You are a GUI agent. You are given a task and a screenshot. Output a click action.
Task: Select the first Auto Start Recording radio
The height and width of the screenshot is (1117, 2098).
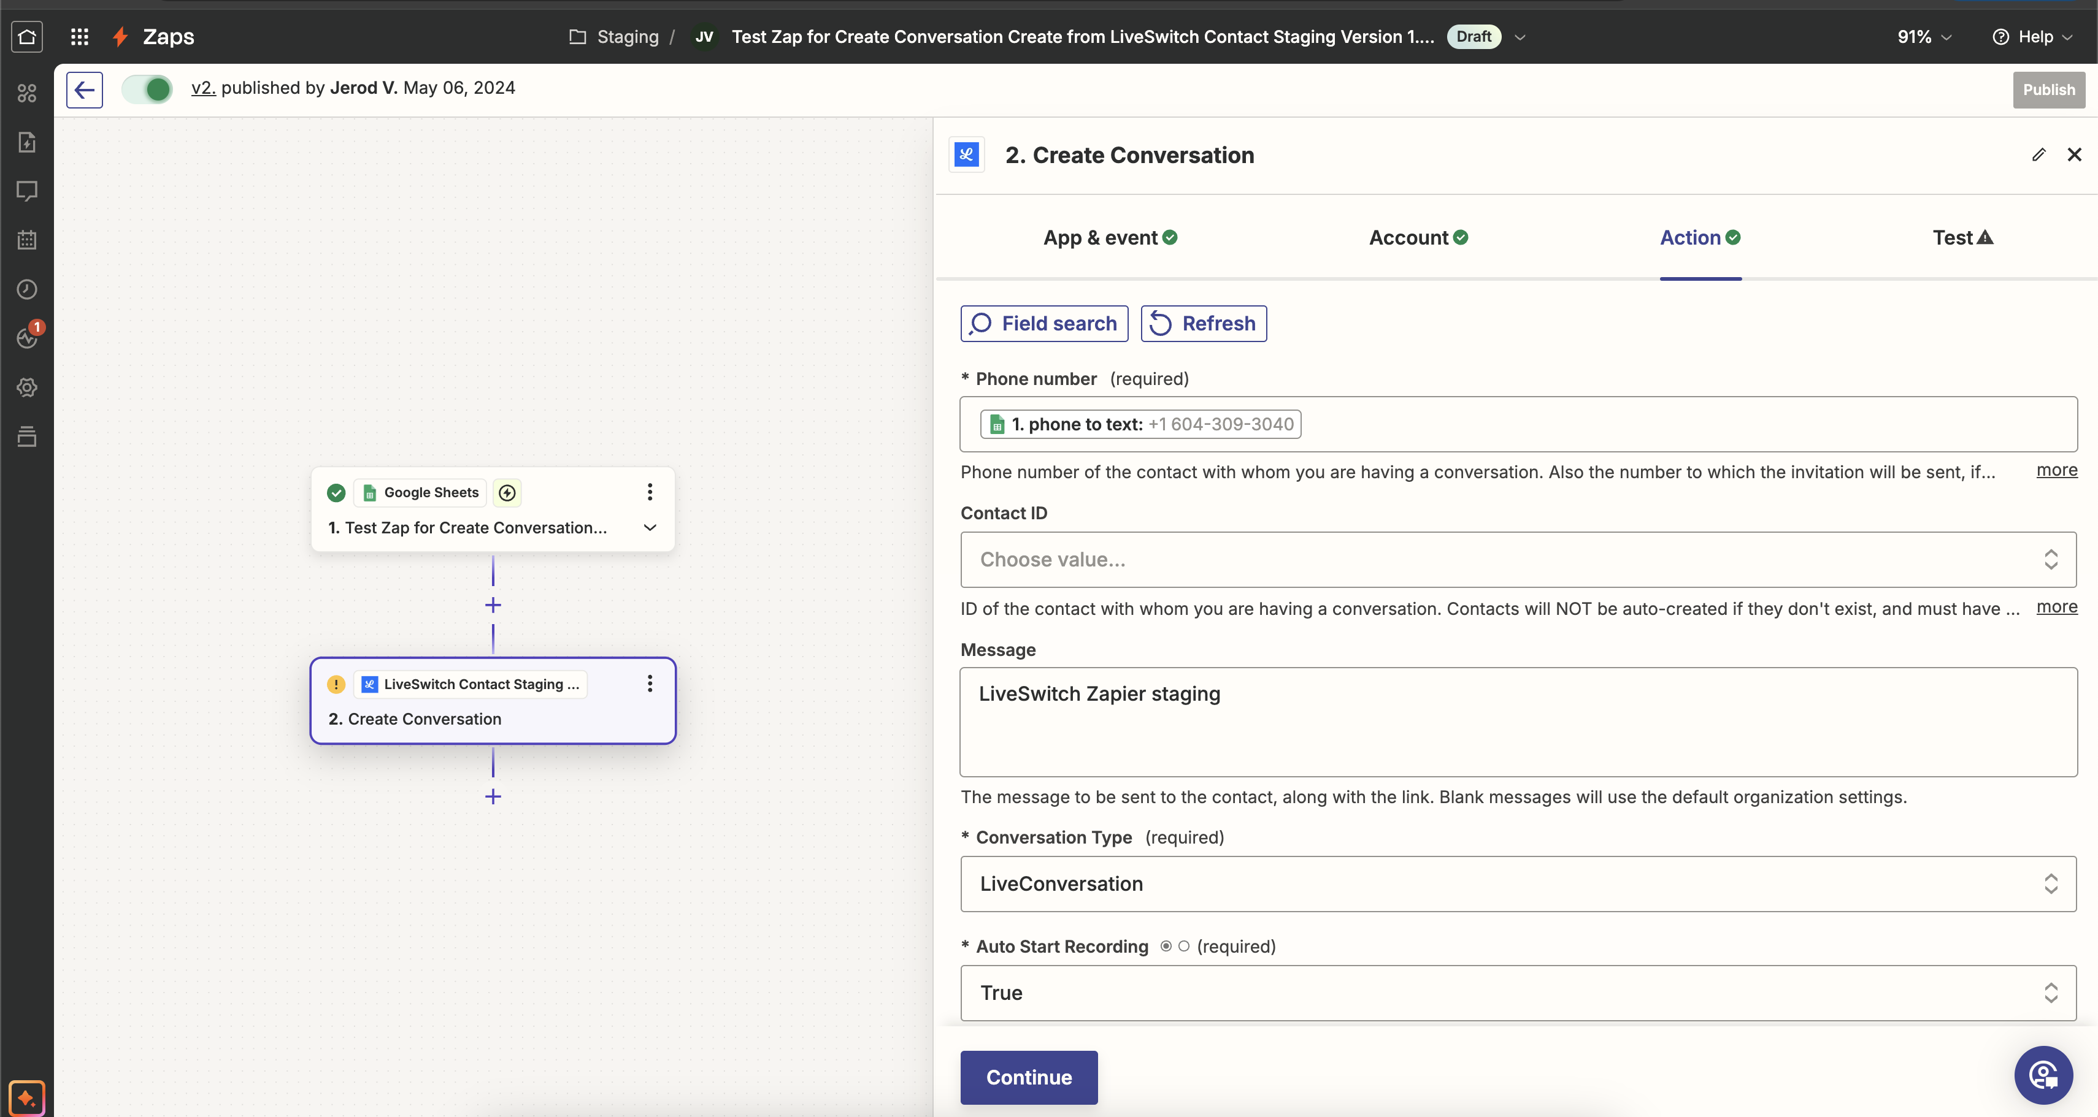coord(1166,946)
